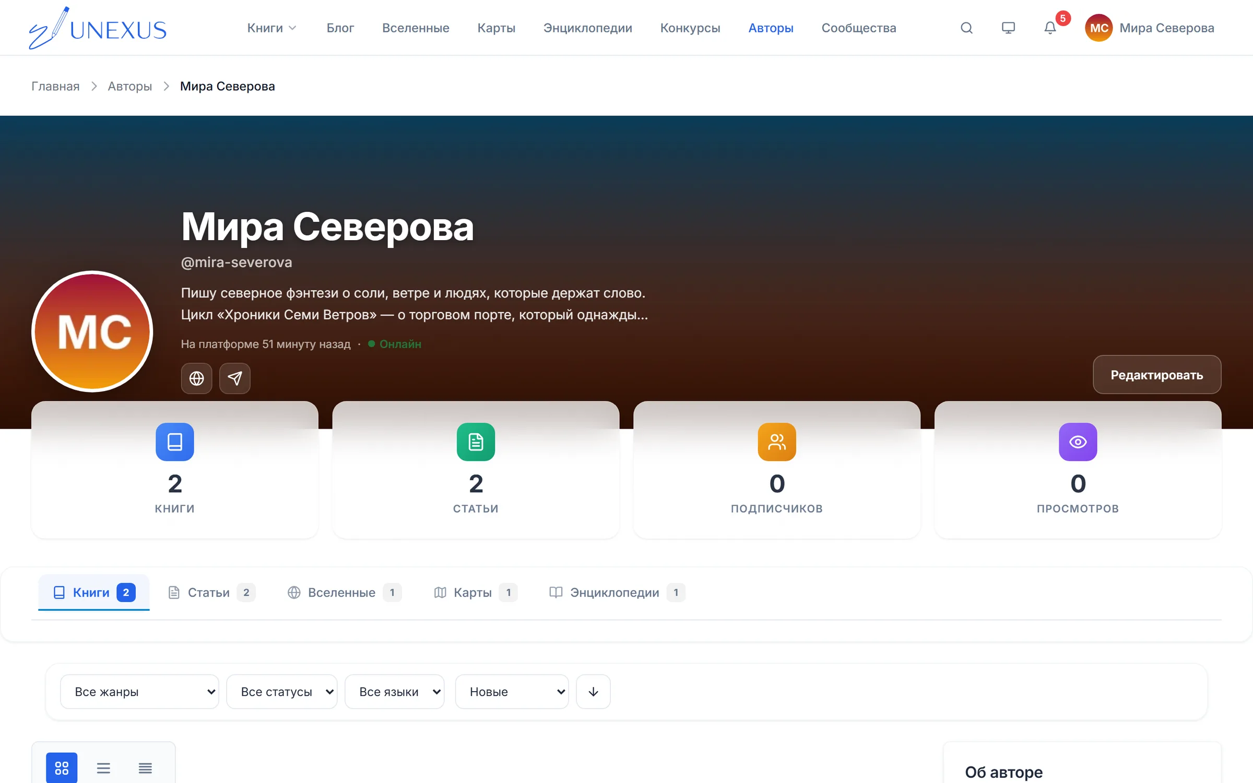This screenshot has width=1253, height=783.
Task: Open the Все статусы dropdown
Action: (282, 692)
